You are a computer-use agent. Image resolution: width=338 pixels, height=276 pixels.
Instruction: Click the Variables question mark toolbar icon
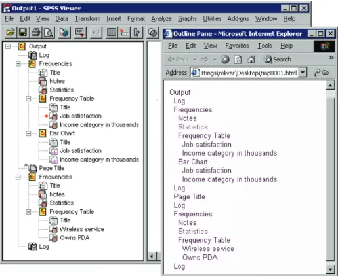pyautogui.click(x=137, y=33)
